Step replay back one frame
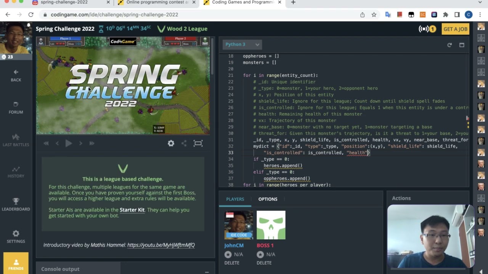This screenshot has width=488, height=274. (x=57, y=143)
